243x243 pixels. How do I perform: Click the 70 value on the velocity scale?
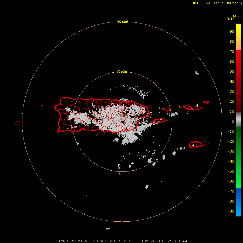[232, 52]
